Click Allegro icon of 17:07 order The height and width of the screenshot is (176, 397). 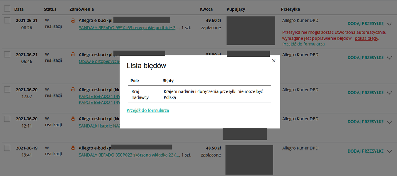73,89
